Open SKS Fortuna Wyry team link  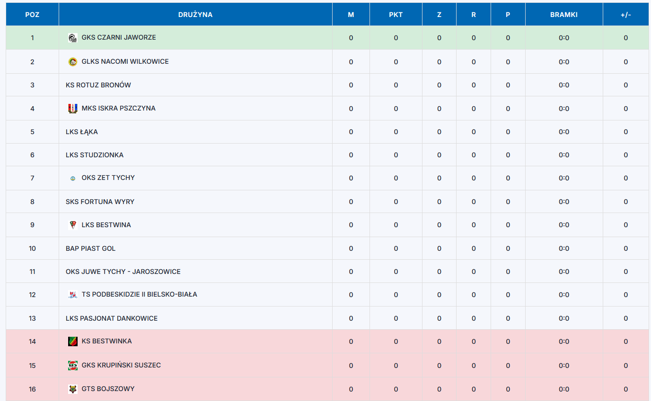pyautogui.click(x=100, y=202)
